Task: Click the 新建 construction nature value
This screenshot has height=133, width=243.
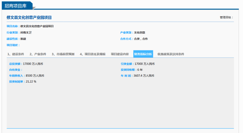Action: tap(23, 39)
